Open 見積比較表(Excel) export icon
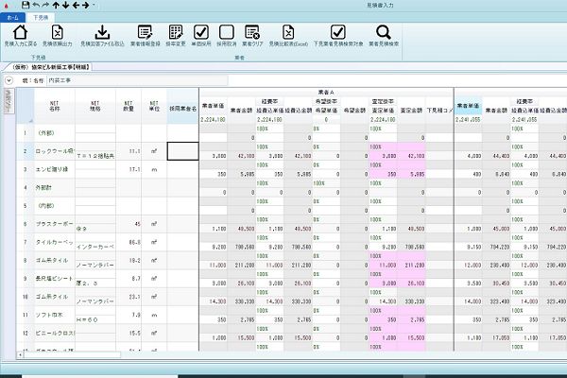 (288, 32)
